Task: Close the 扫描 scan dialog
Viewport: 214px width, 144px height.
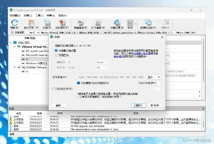Action: (x=162, y=37)
